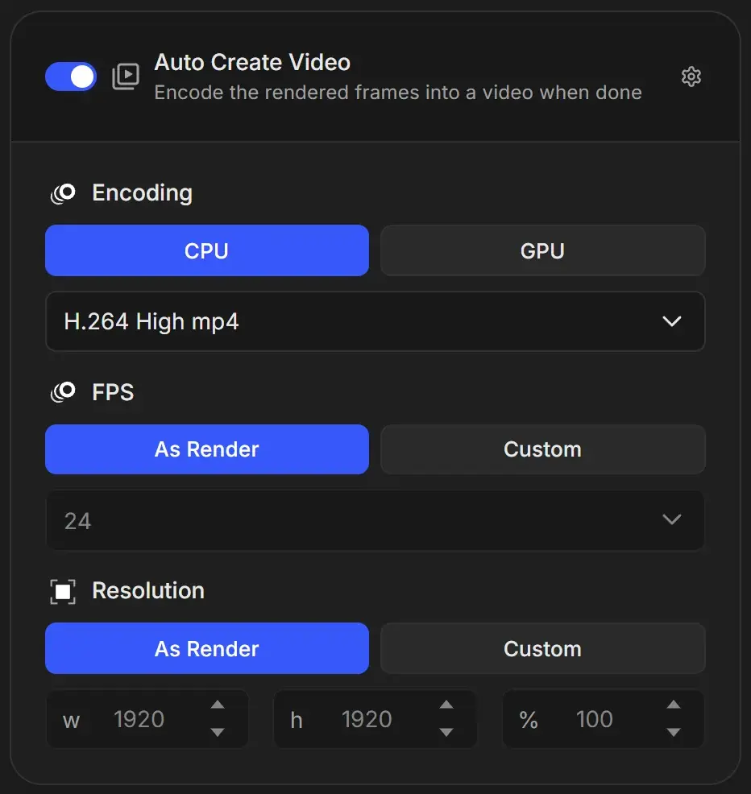Image resolution: width=751 pixels, height=794 pixels.
Task: Click the FPS section icon
Action: click(x=64, y=392)
